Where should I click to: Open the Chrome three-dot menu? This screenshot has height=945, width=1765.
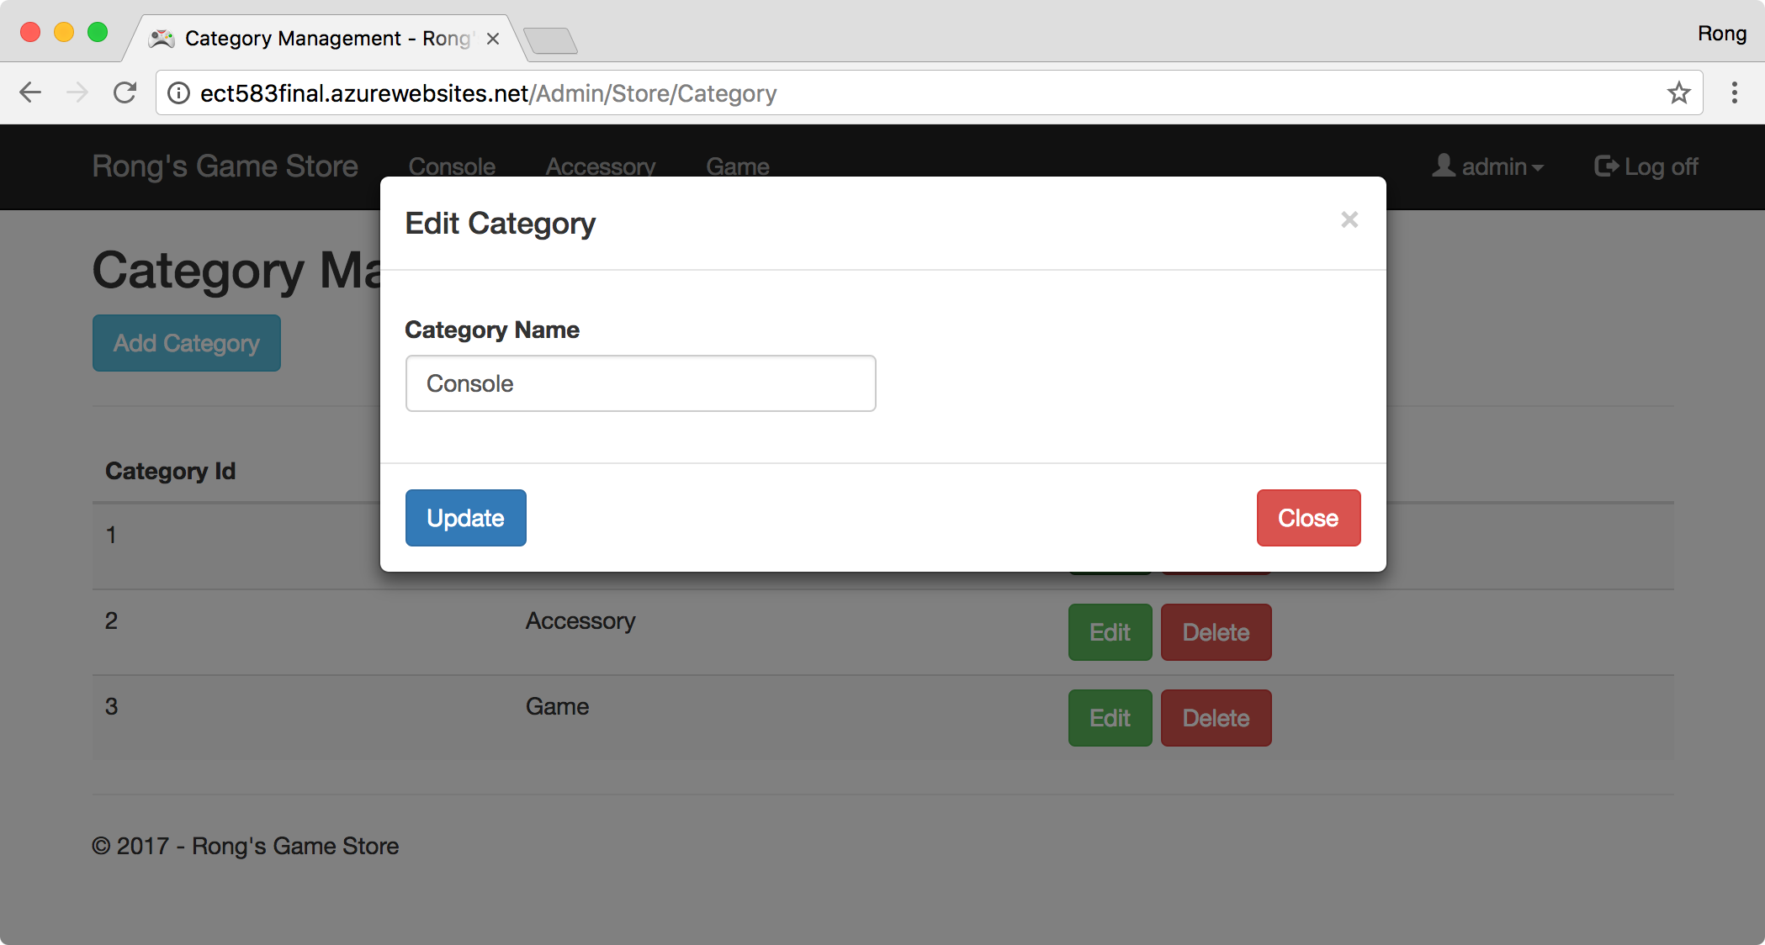(1735, 92)
